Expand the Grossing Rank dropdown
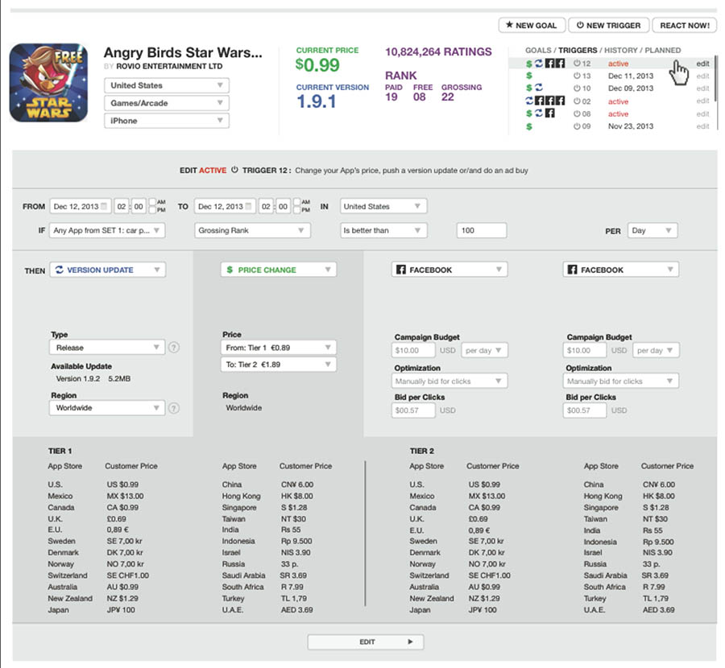 point(253,231)
